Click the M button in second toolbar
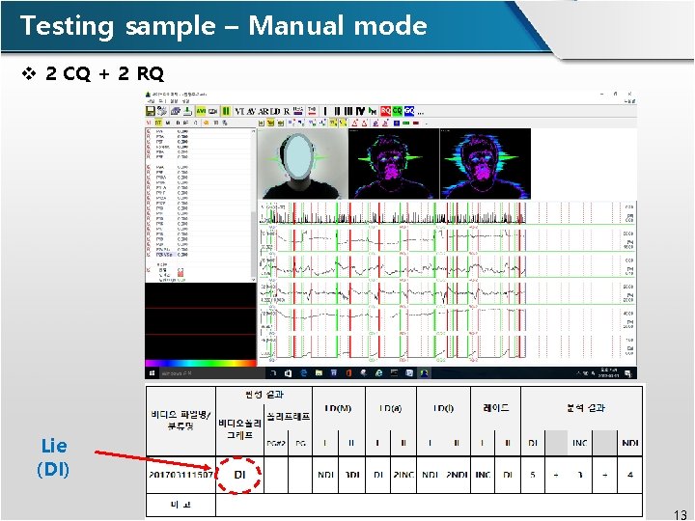 point(168,123)
